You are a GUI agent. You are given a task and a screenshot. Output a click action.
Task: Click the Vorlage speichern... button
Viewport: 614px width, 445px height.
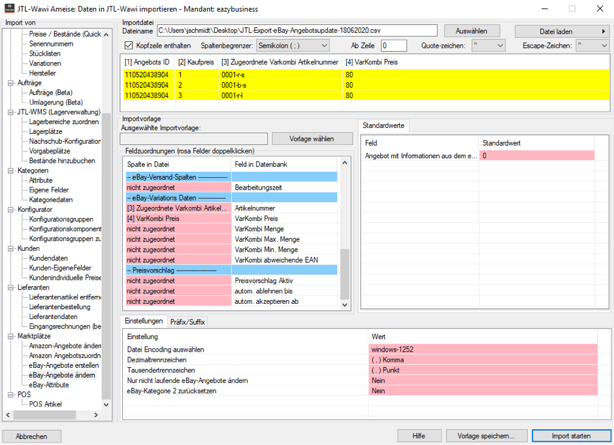[486, 436]
